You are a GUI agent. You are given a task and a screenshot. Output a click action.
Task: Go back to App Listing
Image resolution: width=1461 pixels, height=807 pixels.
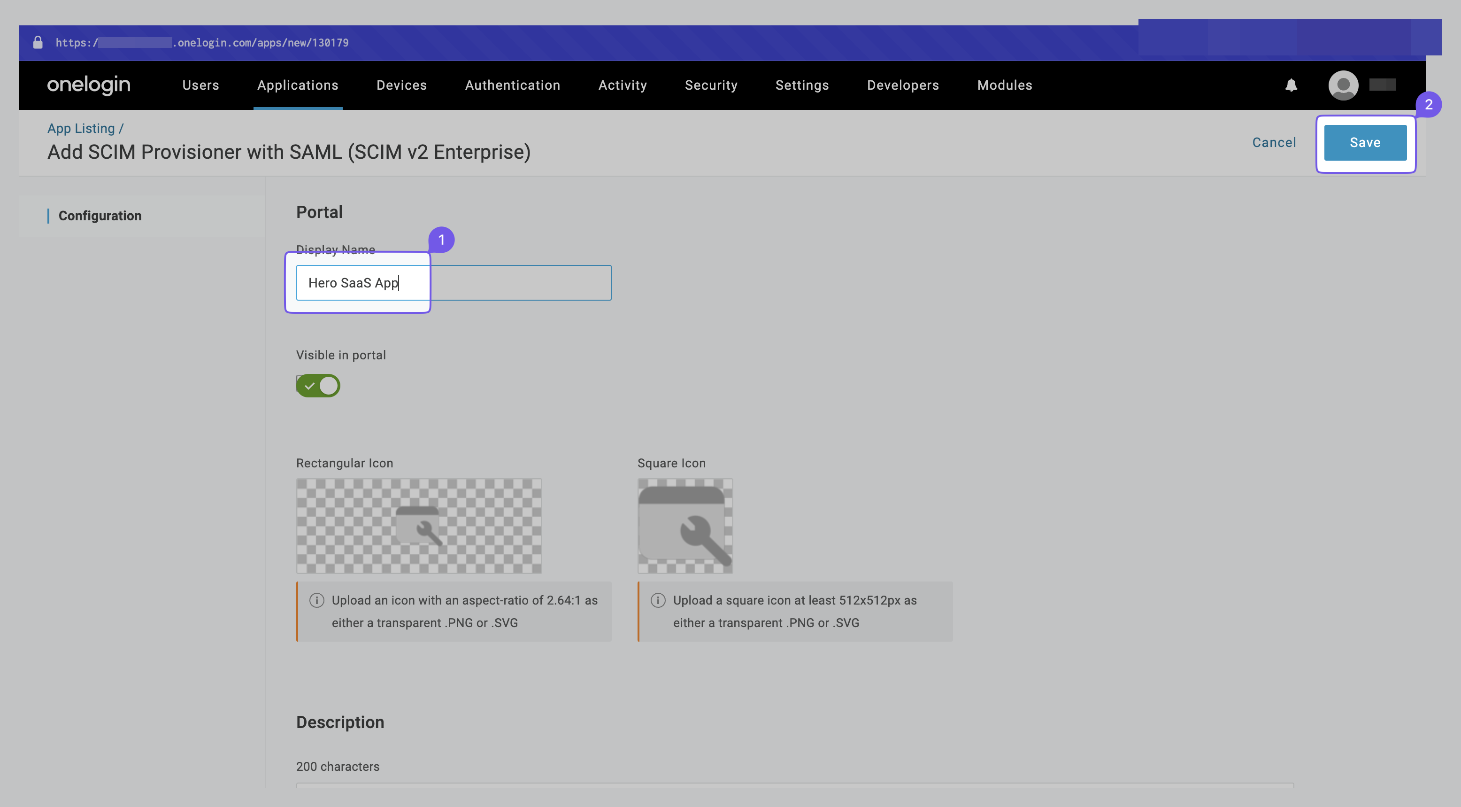pyautogui.click(x=81, y=128)
